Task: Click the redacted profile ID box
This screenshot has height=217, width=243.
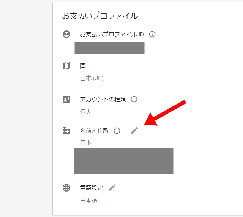Action: pos(109,48)
